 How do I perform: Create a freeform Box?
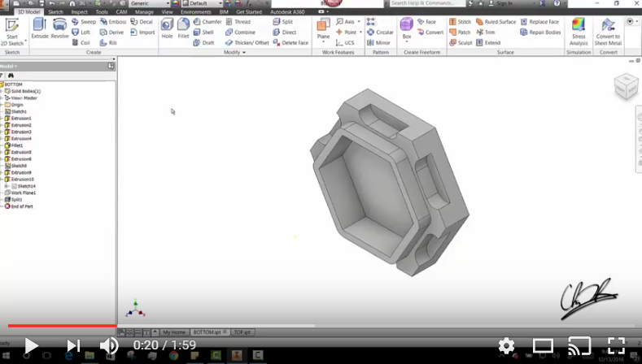pyautogui.click(x=406, y=28)
